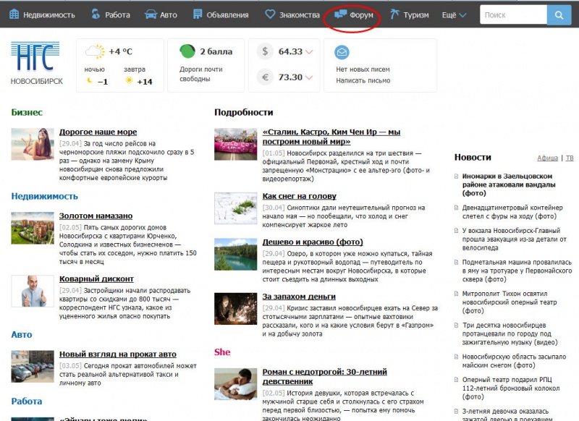579x421 pixels.
Task: Click the green traffic score circle
Action: coord(187,51)
